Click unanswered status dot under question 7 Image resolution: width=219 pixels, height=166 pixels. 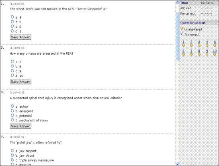tap(191, 54)
